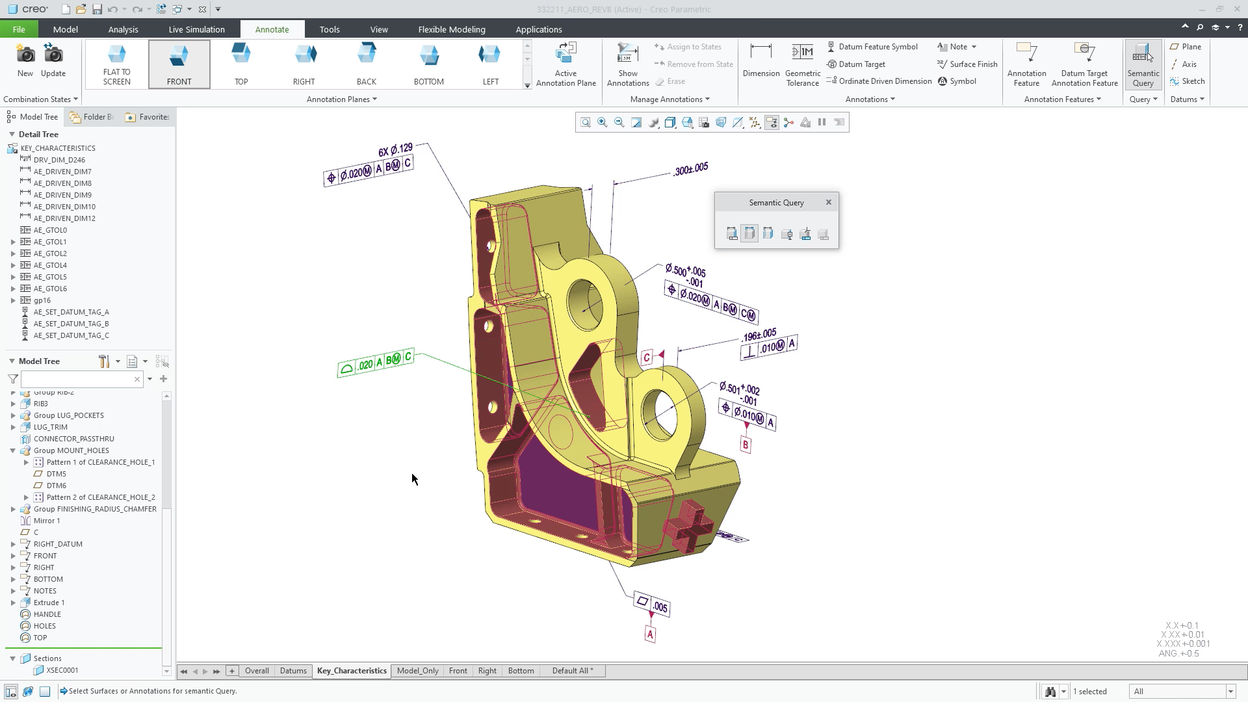This screenshot has width=1248, height=702.
Task: Open the Model tab in ribbon
Action: (x=66, y=29)
